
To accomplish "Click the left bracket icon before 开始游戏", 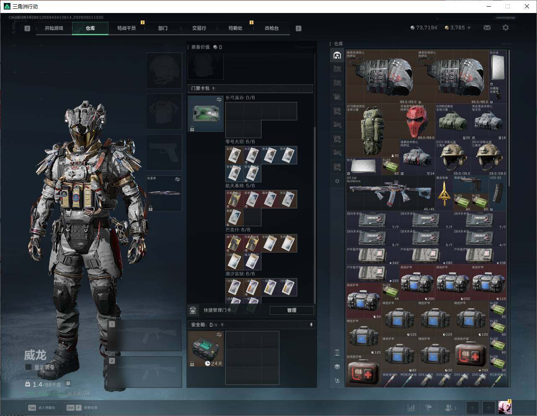I will pyautogui.click(x=27, y=29).
